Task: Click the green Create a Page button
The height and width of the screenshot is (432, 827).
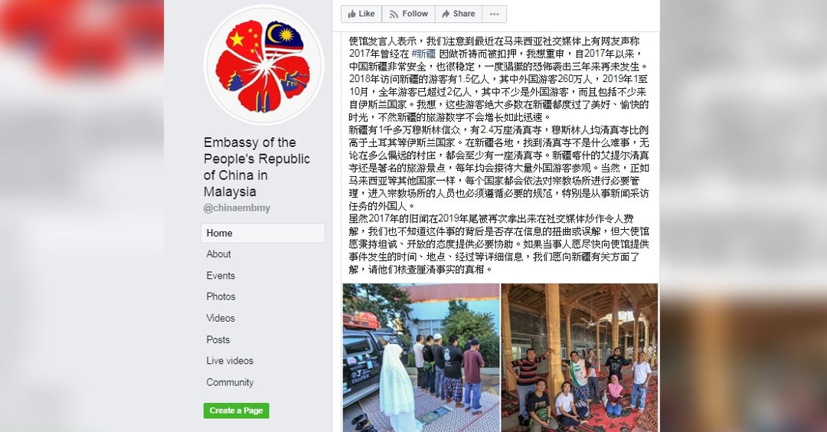Action: [x=237, y=411]
